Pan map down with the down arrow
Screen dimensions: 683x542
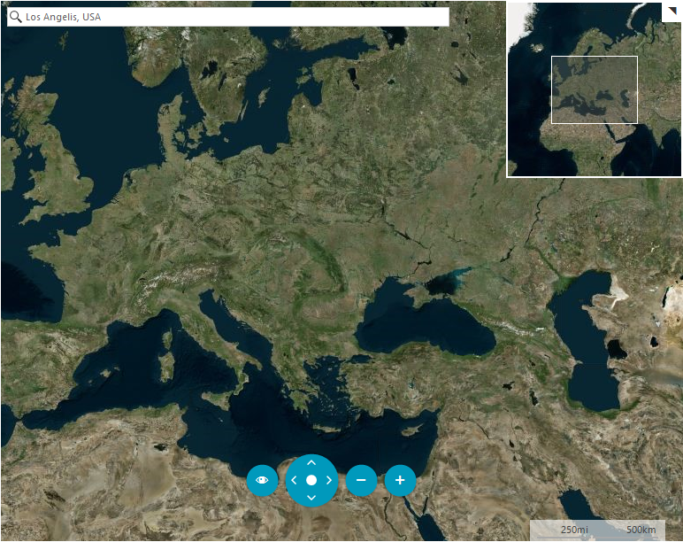pos(311,498)
